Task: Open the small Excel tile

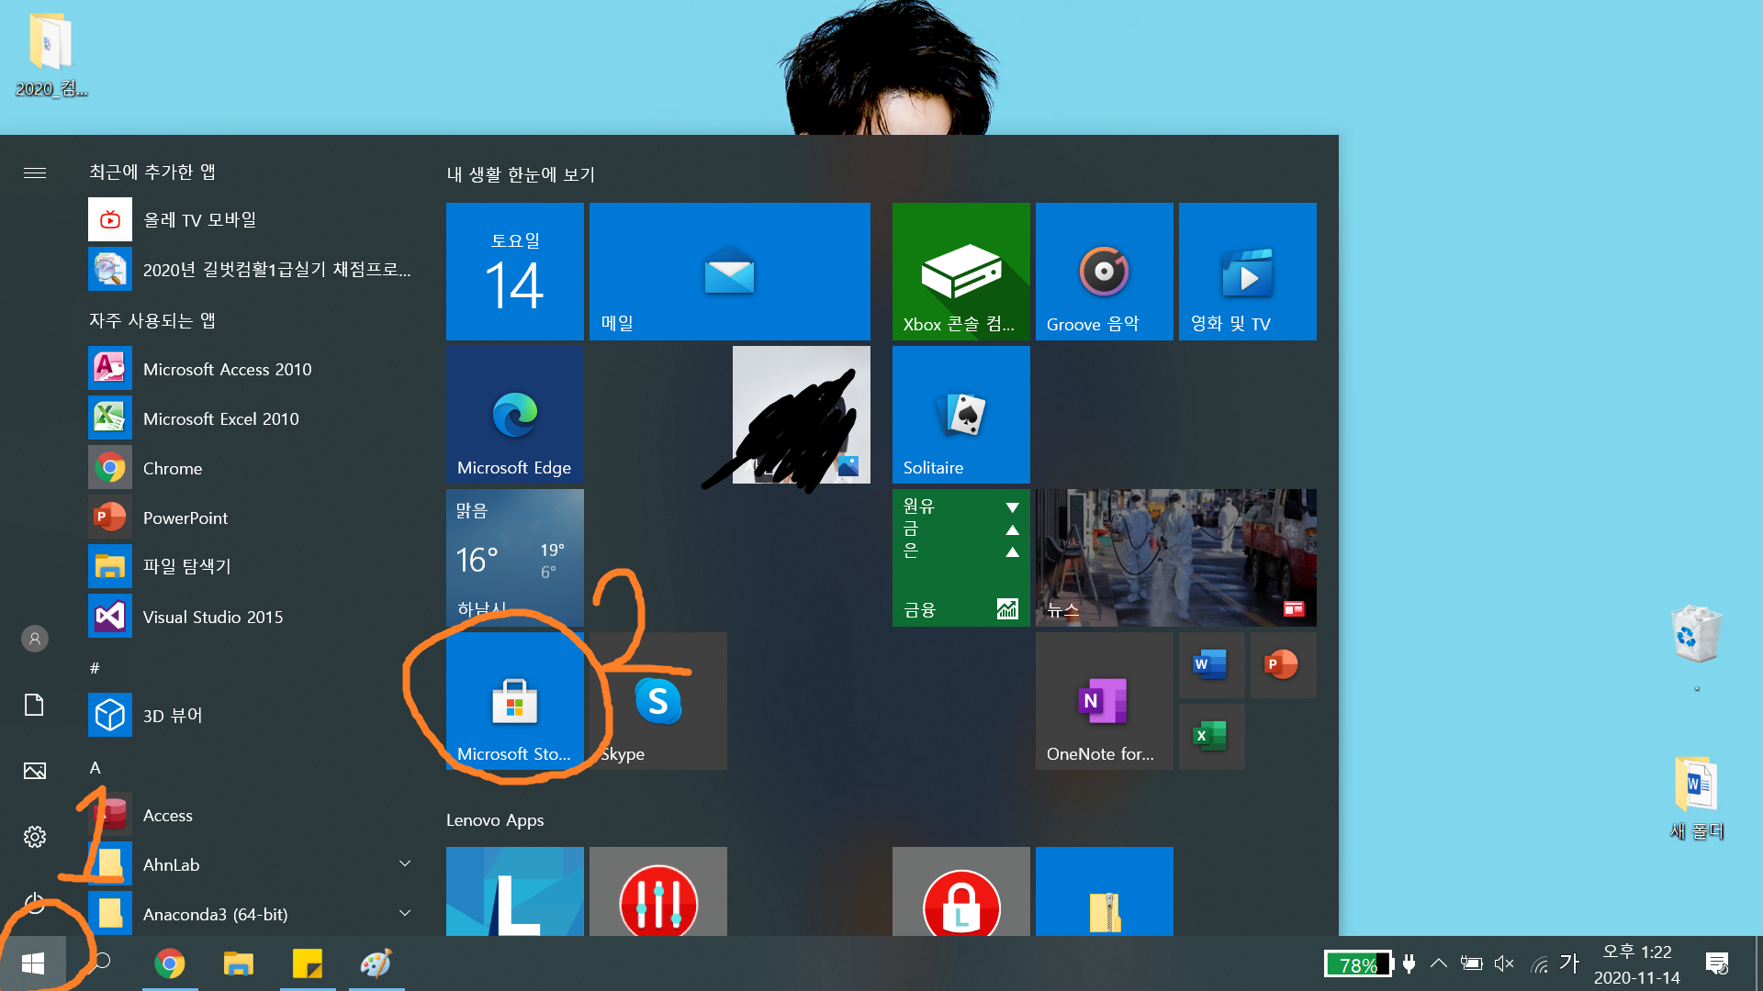Action: [x=1212, y=737]
